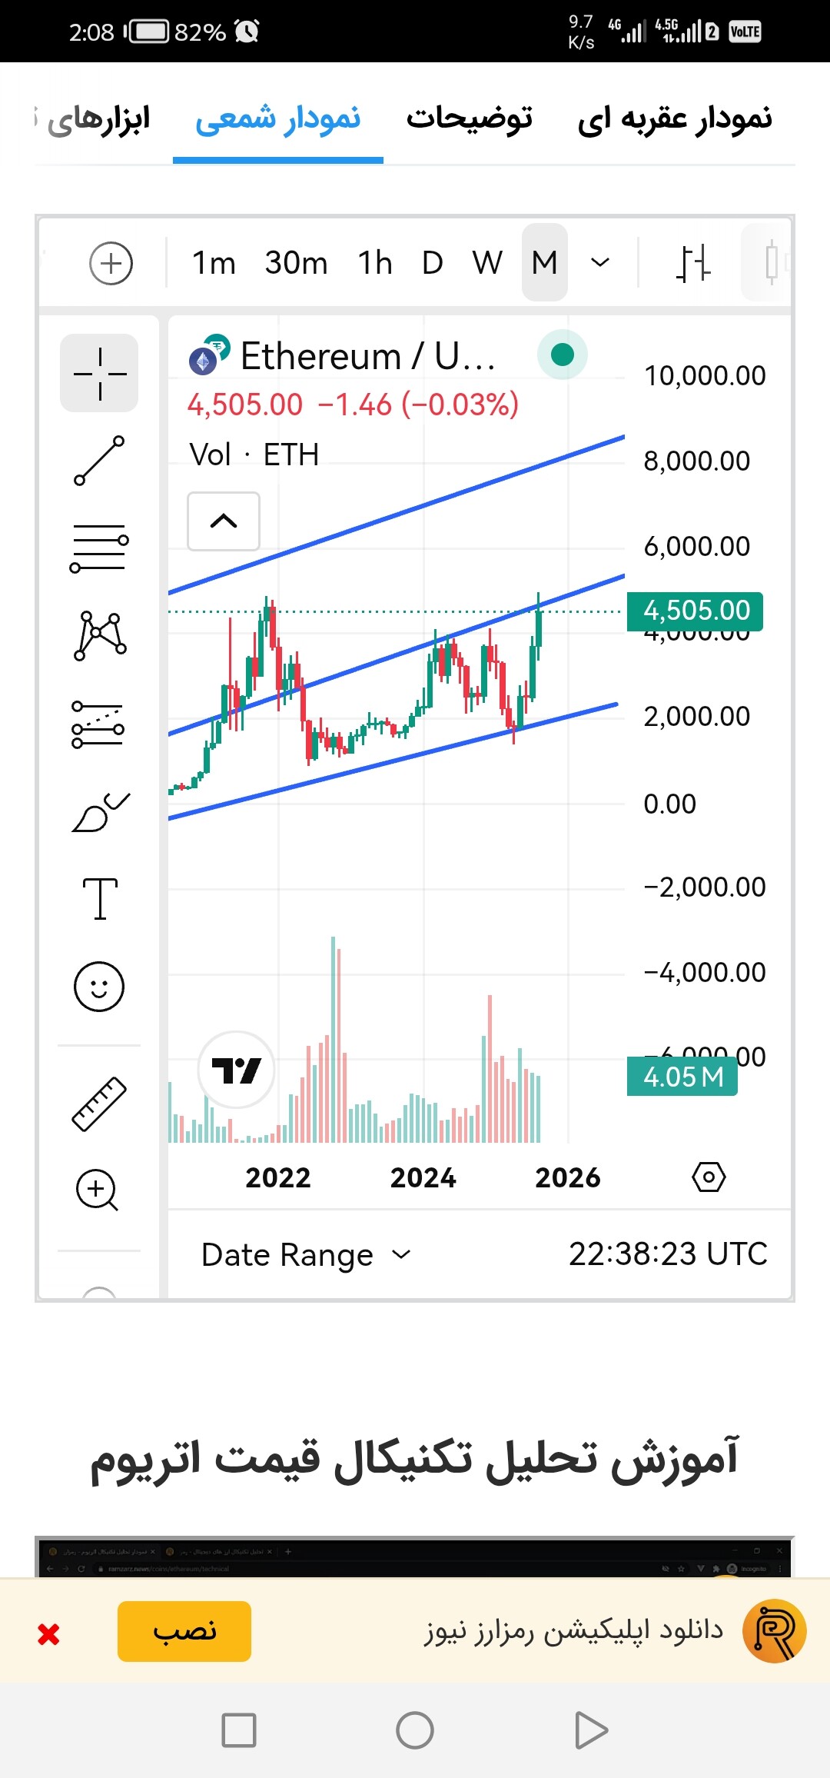Click the TradingView logo badge
Image resolution: width=830 pixels, height=1778 pixels.
[x=237, y=1070]
